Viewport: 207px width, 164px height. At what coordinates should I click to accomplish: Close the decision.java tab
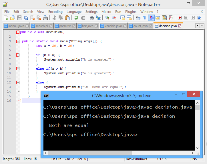click(180, 26)
